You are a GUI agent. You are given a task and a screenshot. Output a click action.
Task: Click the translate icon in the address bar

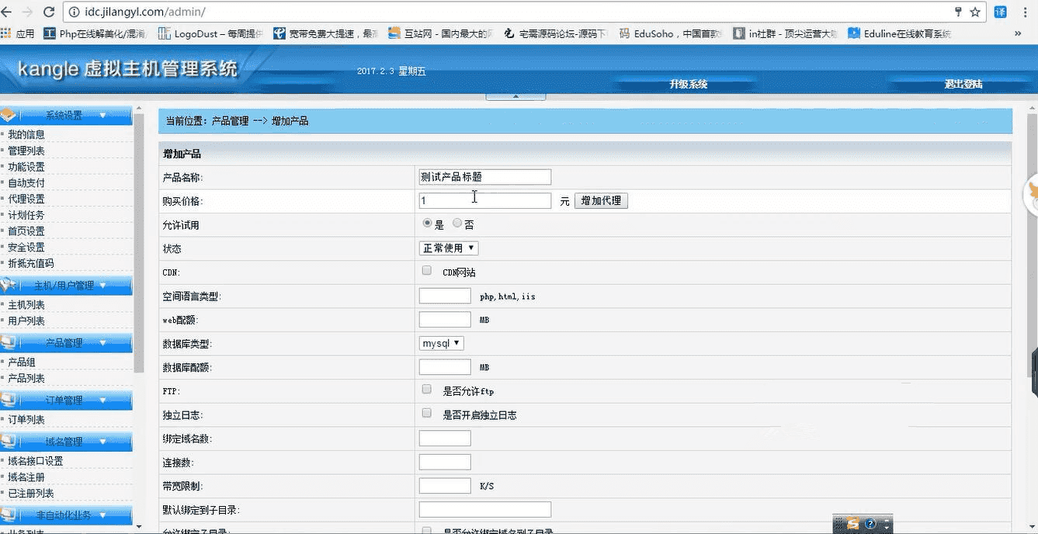1001,12
